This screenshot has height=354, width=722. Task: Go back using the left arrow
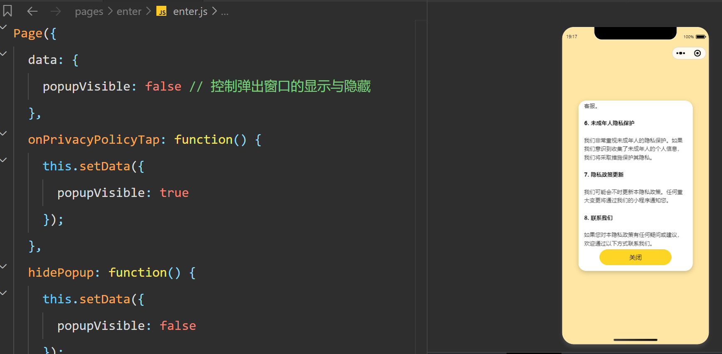[x=32, y=11]
